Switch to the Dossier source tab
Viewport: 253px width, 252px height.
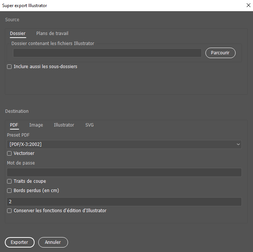click(x=17, y=34)
